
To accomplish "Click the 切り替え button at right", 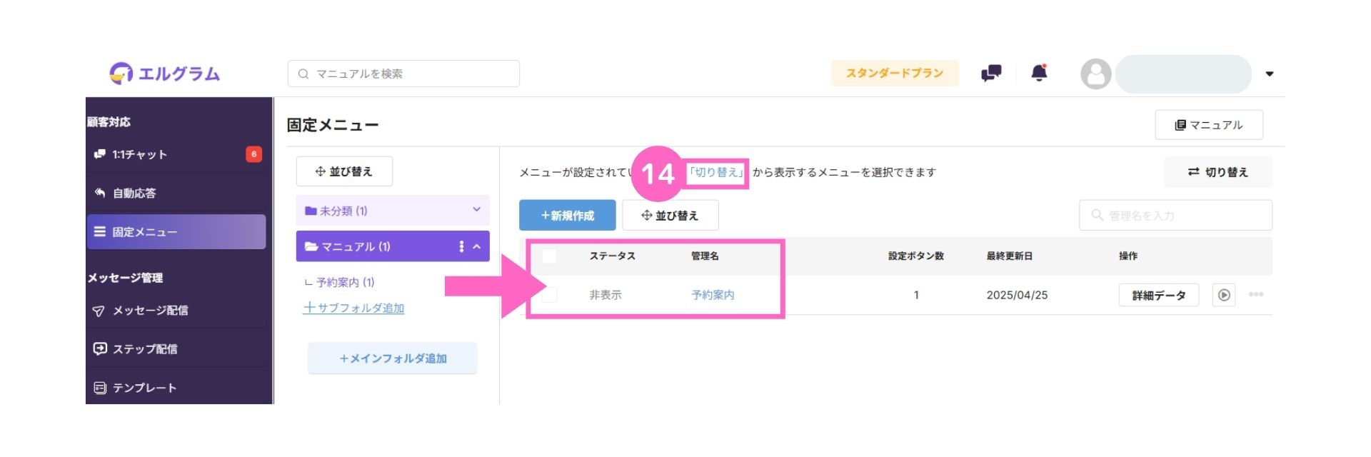I will (x=1218, y=172).
